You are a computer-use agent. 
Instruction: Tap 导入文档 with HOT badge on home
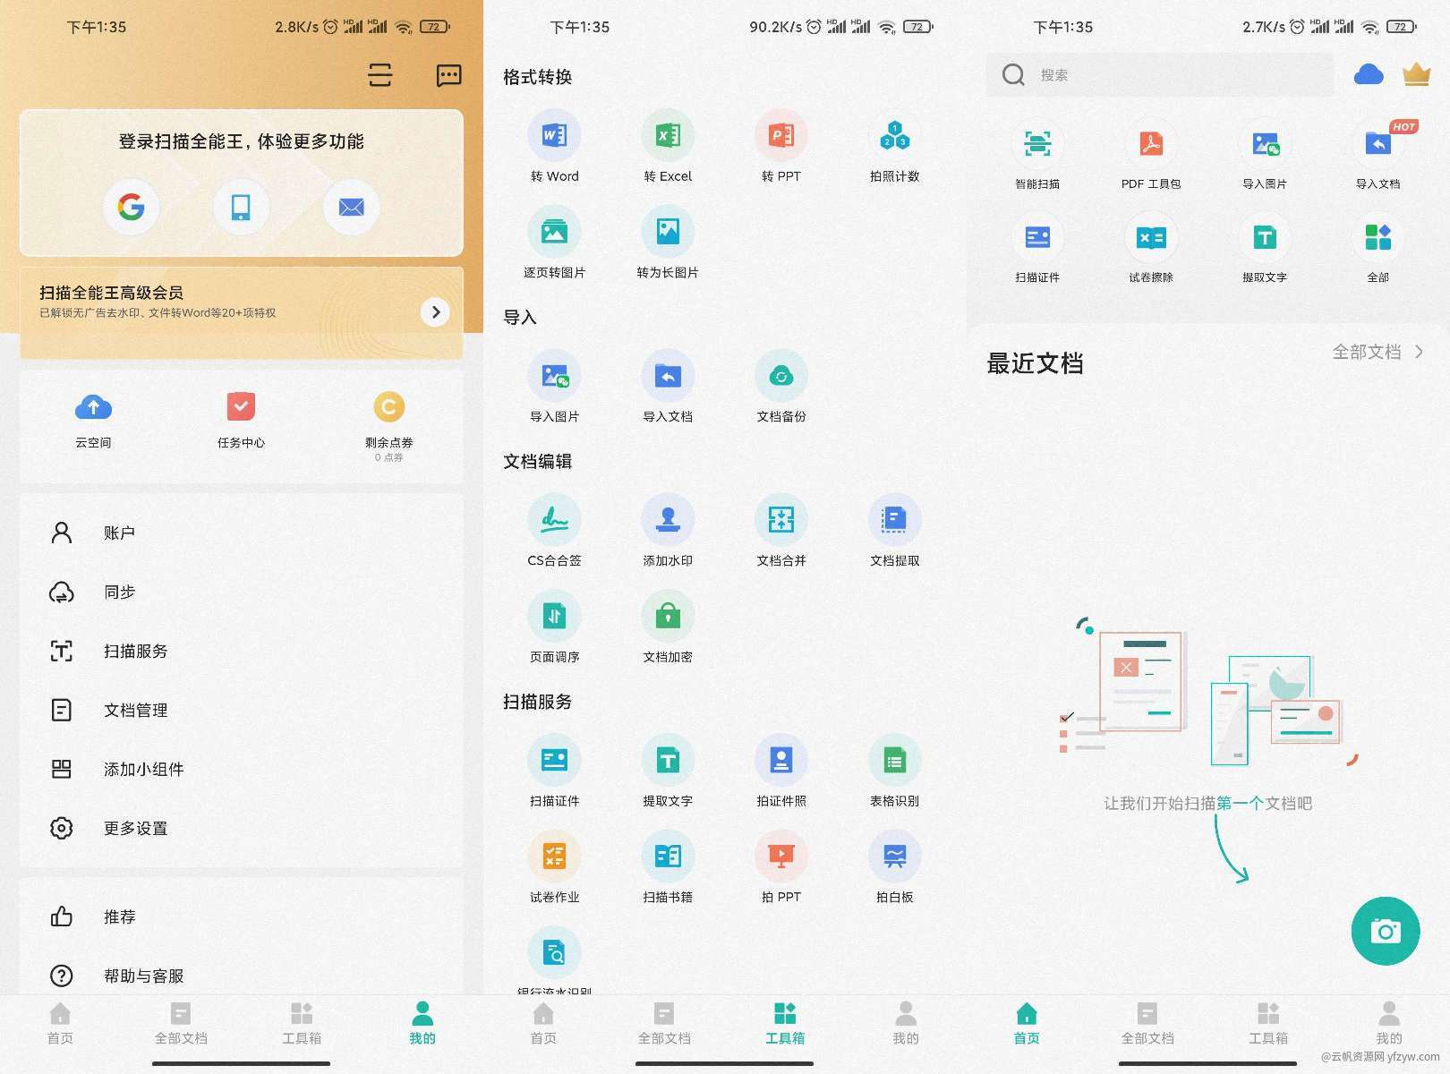1378,154
